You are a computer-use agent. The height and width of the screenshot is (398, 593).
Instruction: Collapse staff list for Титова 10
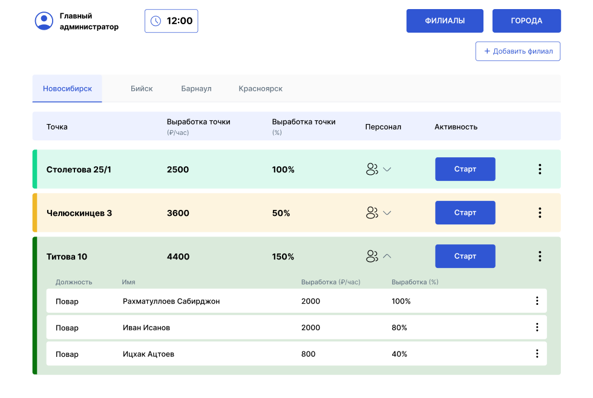click(x=387, y=256)
